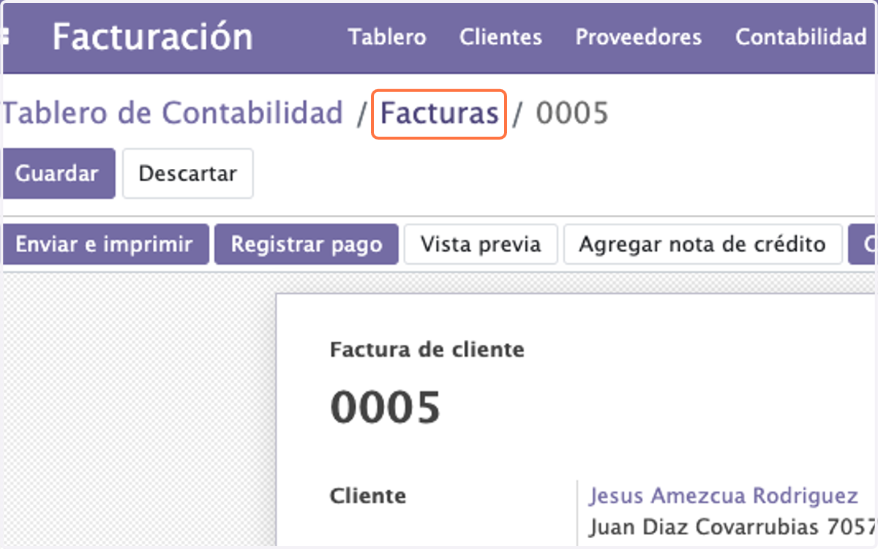
Task: Open the Clientes menu
Action: click(x=500, y=37)
